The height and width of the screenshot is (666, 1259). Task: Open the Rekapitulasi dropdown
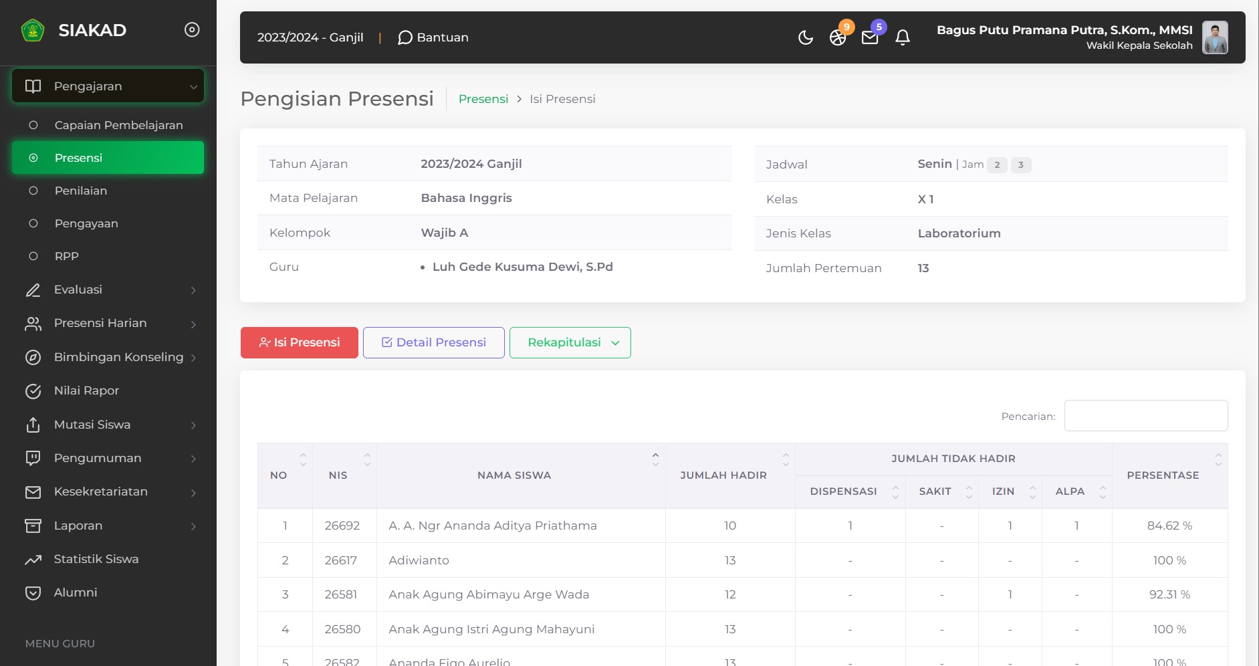click(570, 342)
